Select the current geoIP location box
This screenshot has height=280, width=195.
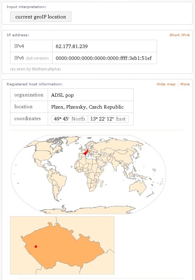click(41, 17)
